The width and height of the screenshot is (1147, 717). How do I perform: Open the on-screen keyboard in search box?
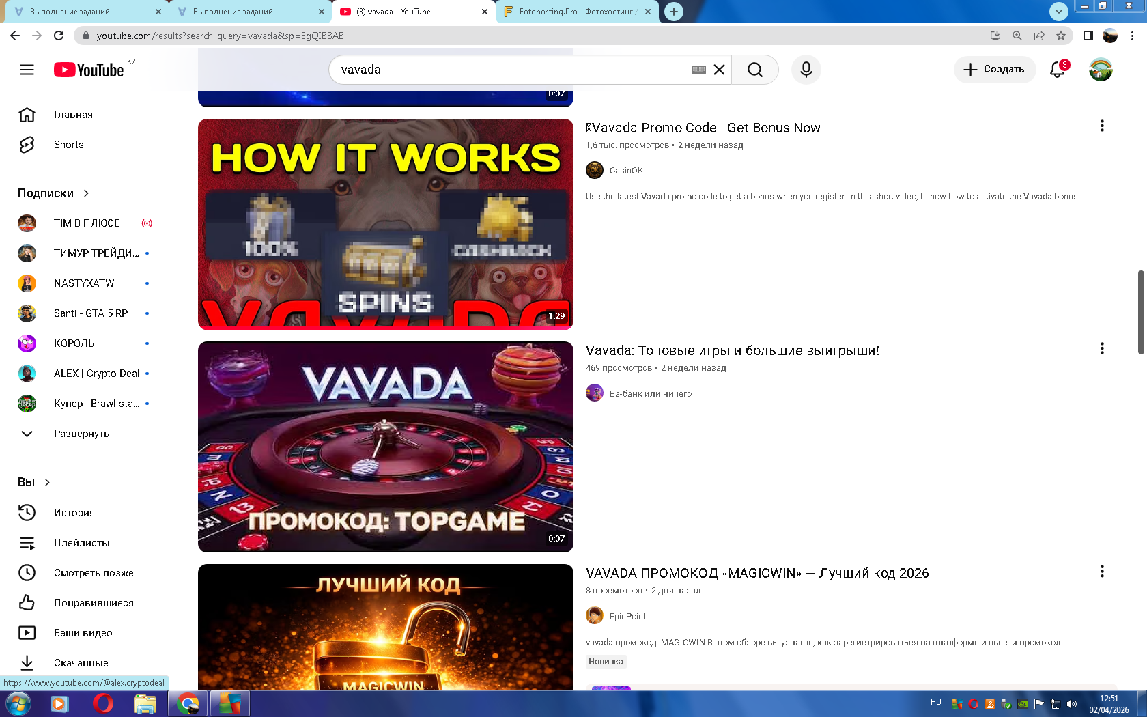click(x=698, y=70)
